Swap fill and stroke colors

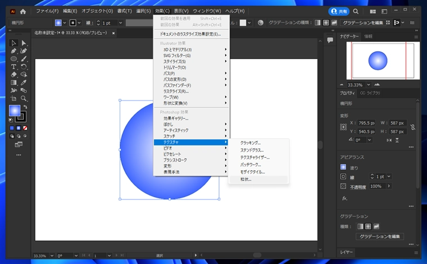point(25,107)
